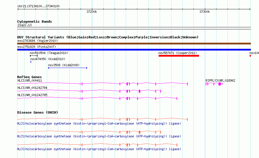Viewport: 259px width, 158px height.
Task: Select the HLCS NM_001242785 pink gene model
Action: tap(97, 98)
